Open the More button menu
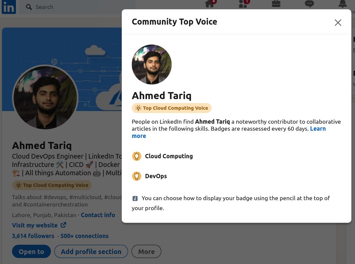 146,251
